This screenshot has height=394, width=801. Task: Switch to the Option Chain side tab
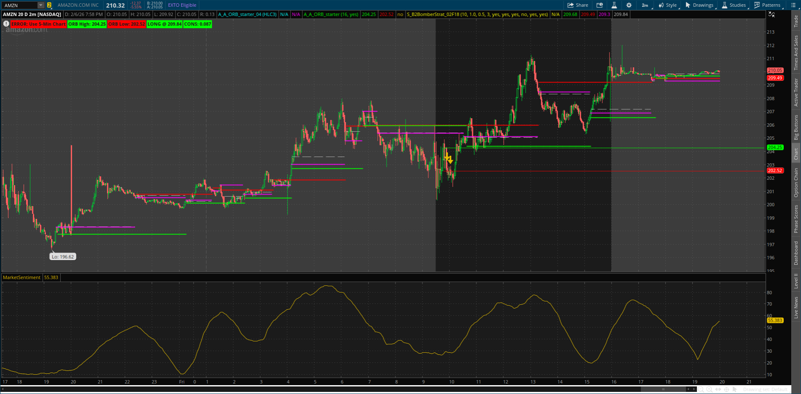click(796, 182)
